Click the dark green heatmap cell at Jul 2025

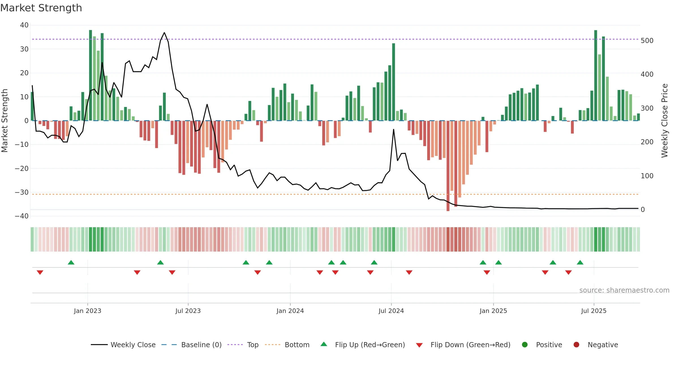coord(596,239)
